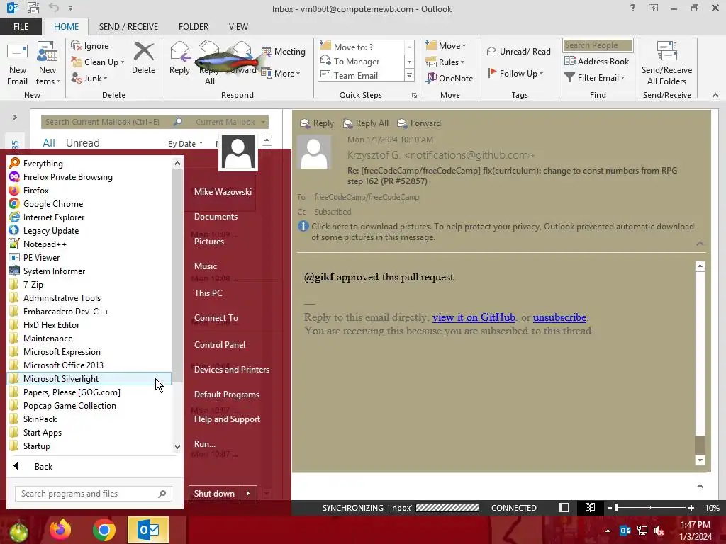Create a Meeting reply
This screenshot has height=544, width=726.
point(284,51)
